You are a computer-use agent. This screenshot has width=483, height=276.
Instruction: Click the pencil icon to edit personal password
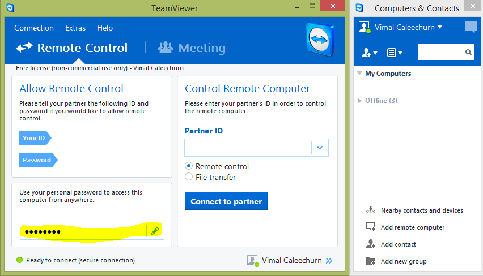pyautogui.click(x=155, y=231)
